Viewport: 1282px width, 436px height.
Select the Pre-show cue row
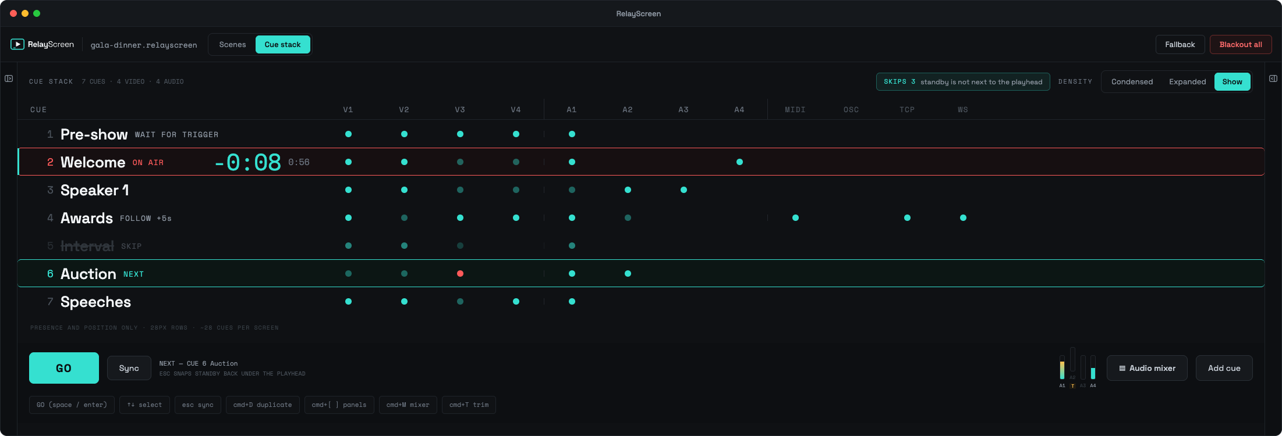click(641, 134)
